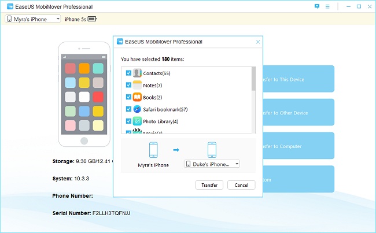This screenshot has height=233, width=376.
Task: Click the blue transfer direction arrow icon
Action: (176, 150)
